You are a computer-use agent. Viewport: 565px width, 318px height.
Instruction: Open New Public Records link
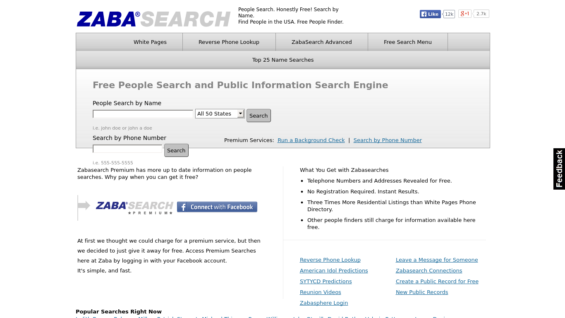pyautogui.click(x=422, y=292)
